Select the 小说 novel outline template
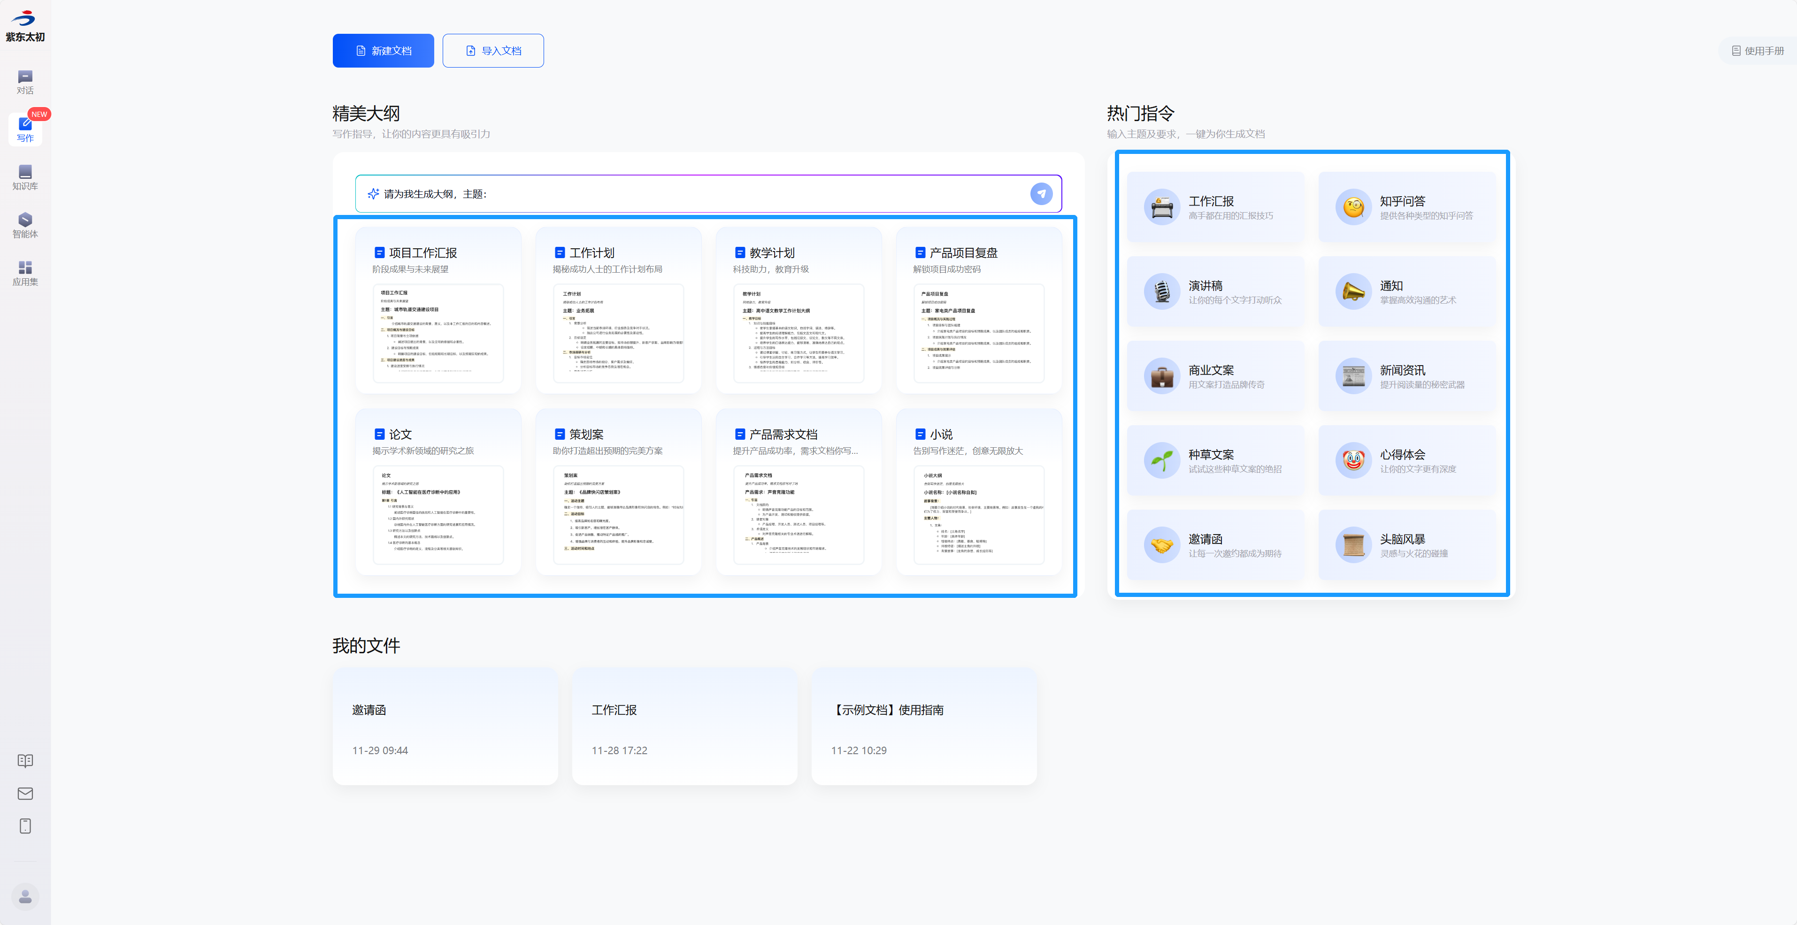1797x925 pixels. [979, 491]
